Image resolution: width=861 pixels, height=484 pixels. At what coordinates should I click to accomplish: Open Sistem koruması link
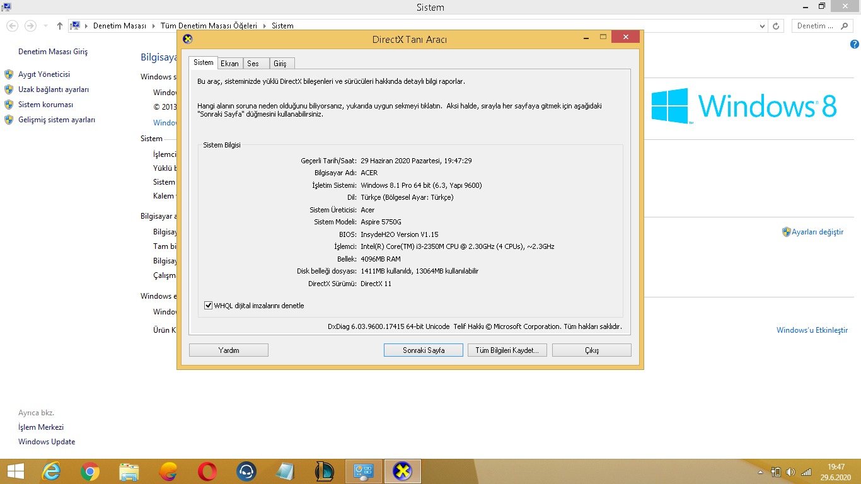45,105
